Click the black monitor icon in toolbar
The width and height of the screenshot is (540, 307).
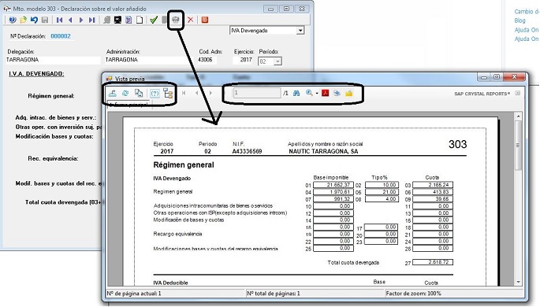tap(117, 20)
